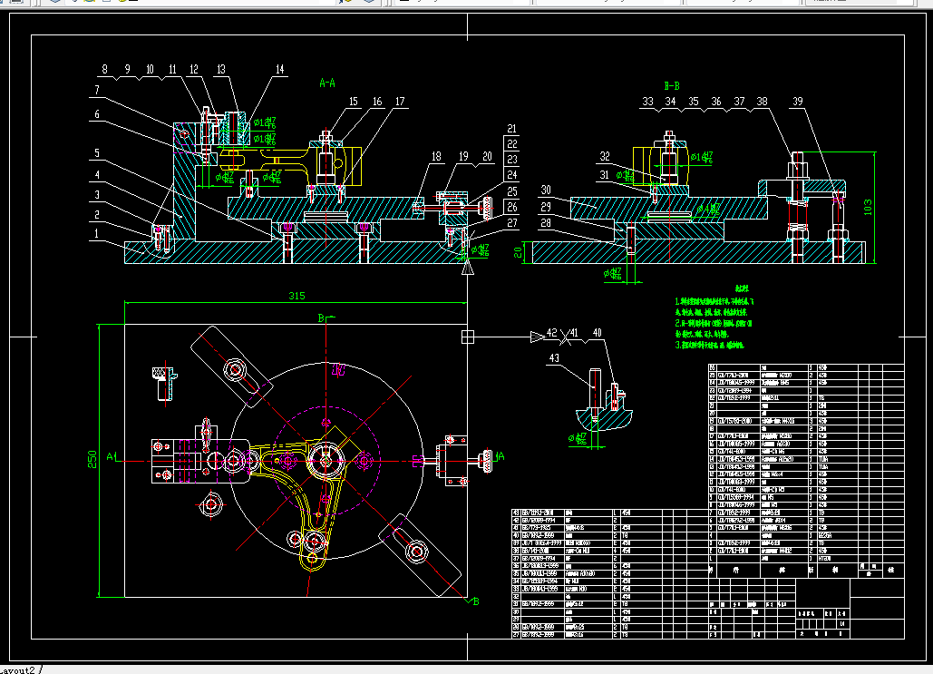
Task: Select part balloon number 36
Action: [x=716, y=102]
